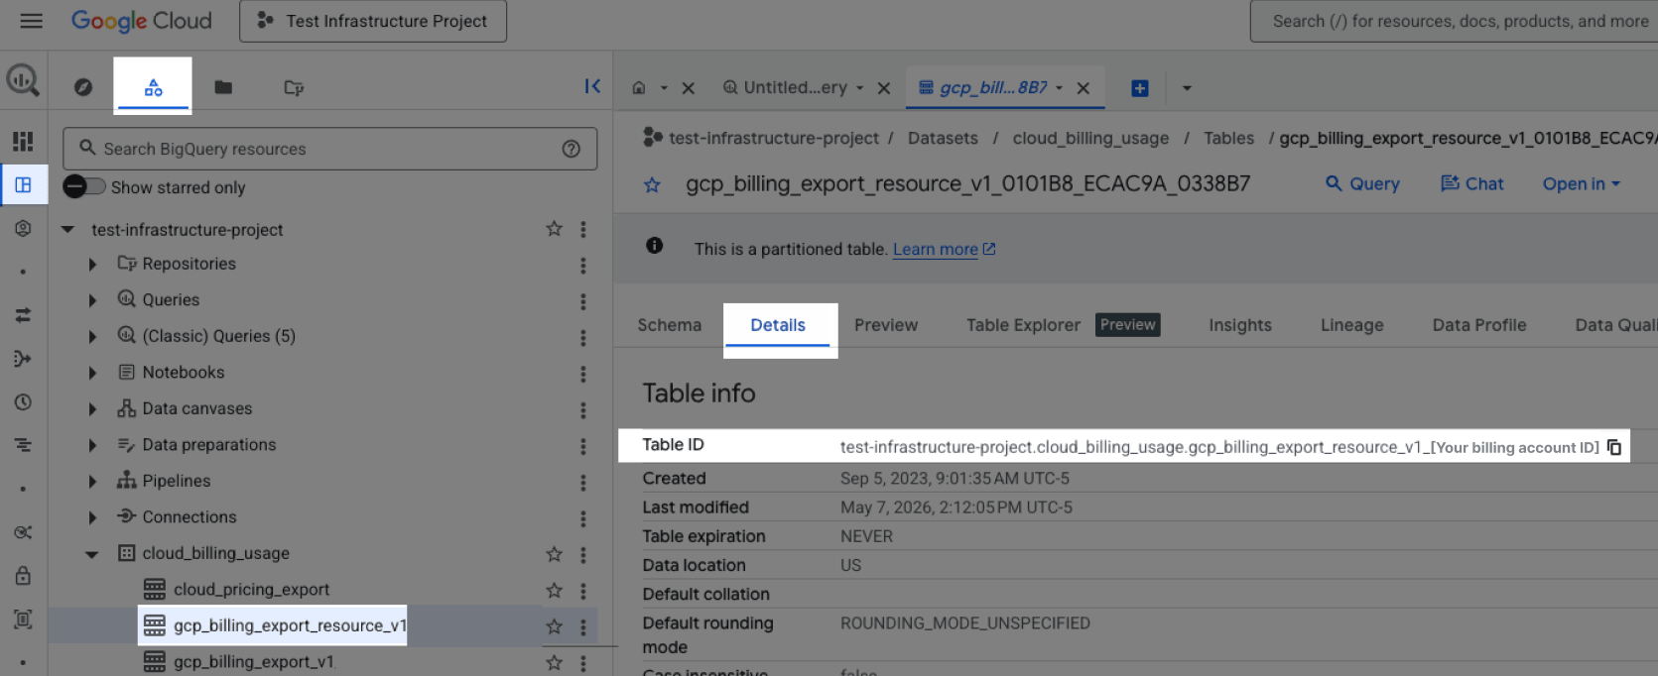Screen dimensions: 1658x676
Task: Expand the (Classic) Queries (5) node
Action: (x=92, y=336)
